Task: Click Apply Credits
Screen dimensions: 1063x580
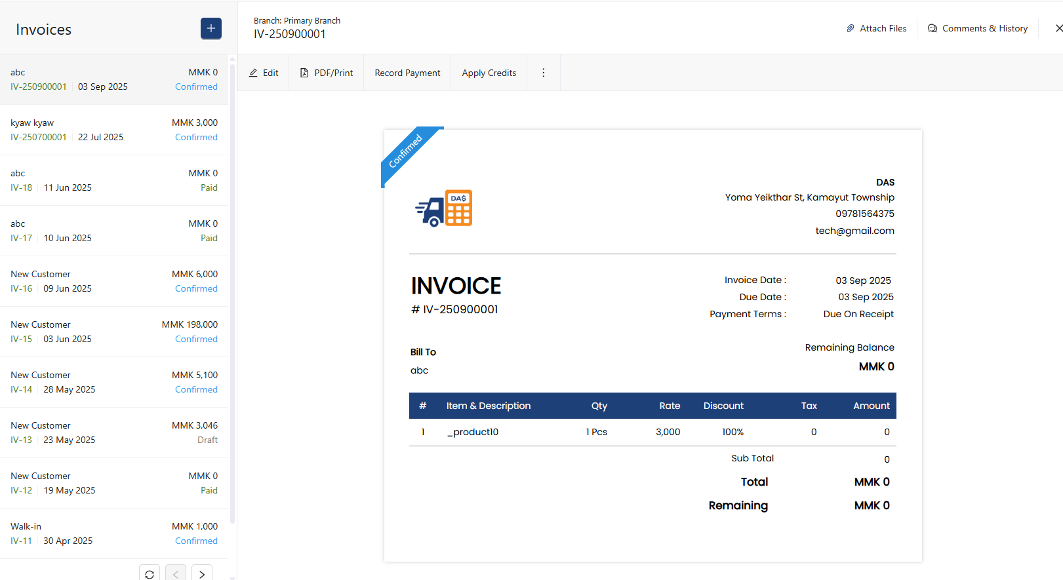Action: pos(489,73)
